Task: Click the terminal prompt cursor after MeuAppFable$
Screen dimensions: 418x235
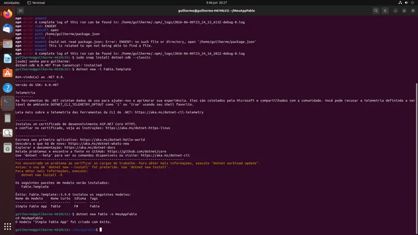Action: coord(100,229)
